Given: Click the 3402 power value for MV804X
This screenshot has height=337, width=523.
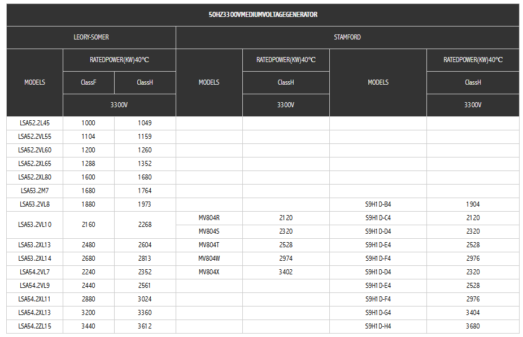Looking at the screenshot, I should point(286,272).
